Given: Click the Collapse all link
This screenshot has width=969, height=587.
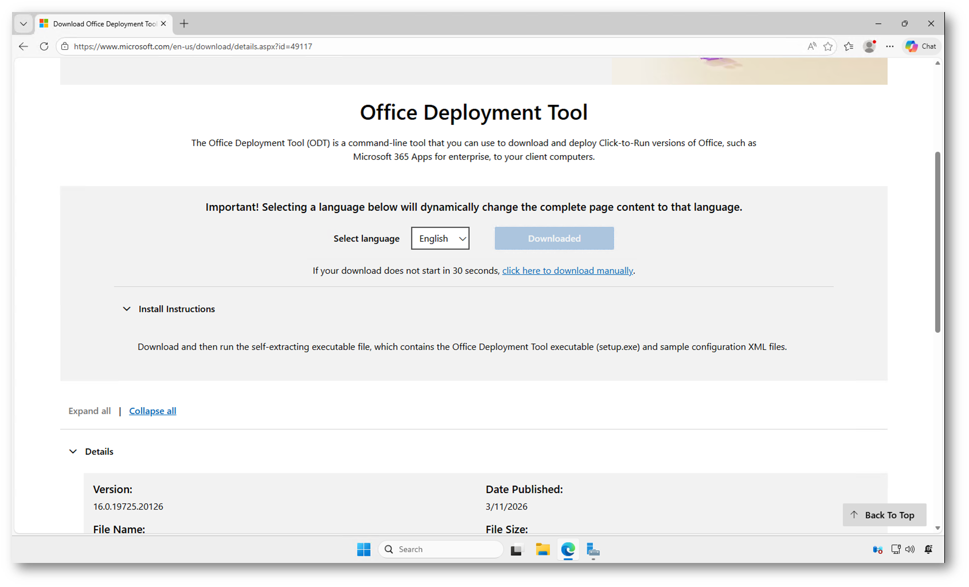Looking at the screenshot, I should click(152, 411).
